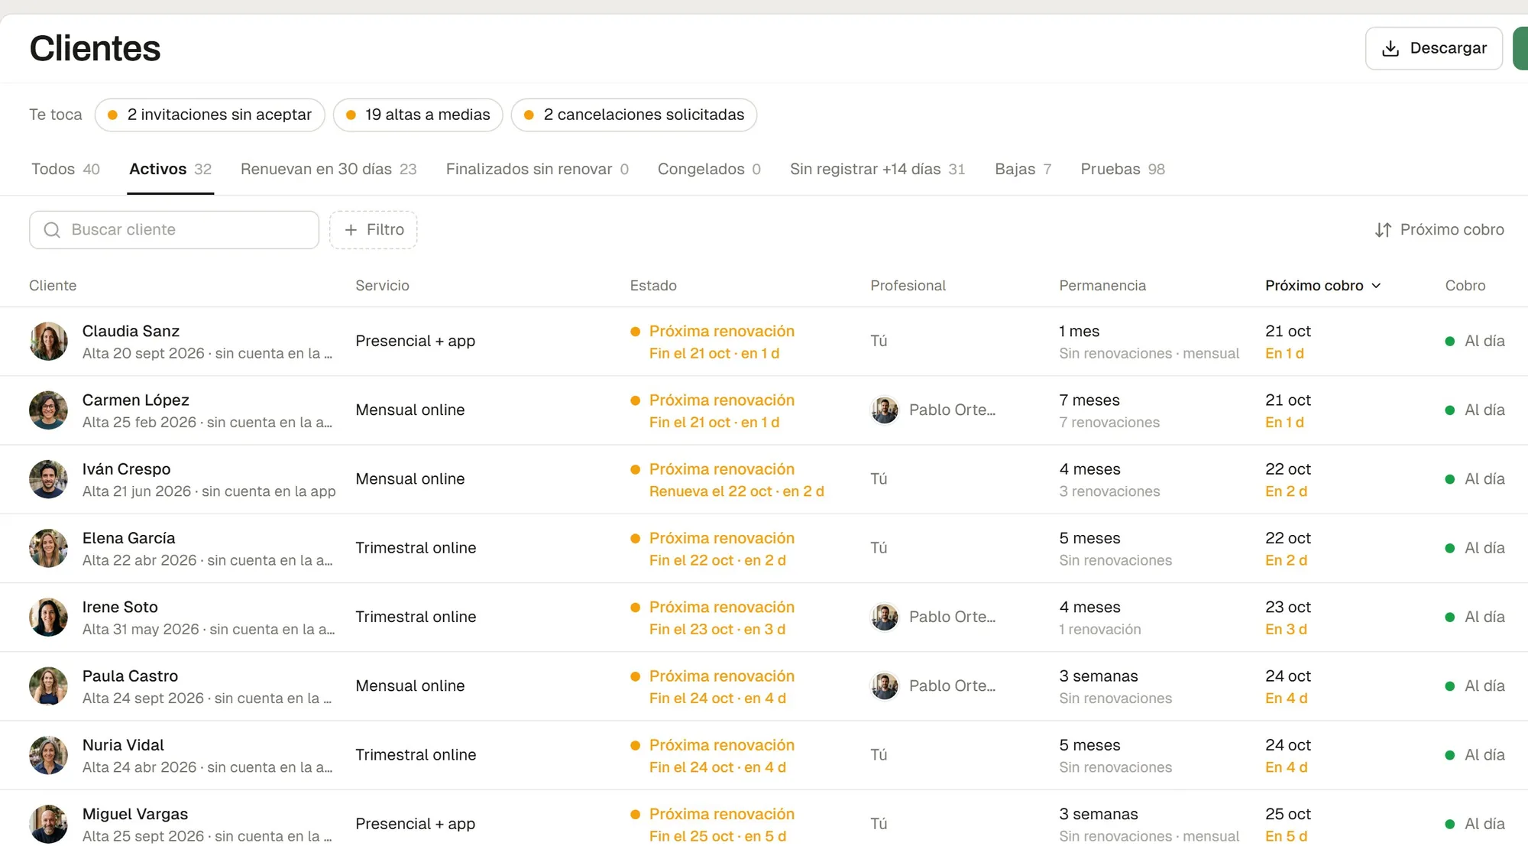Open the Renuevan en 30 días tab

(329, 169)
